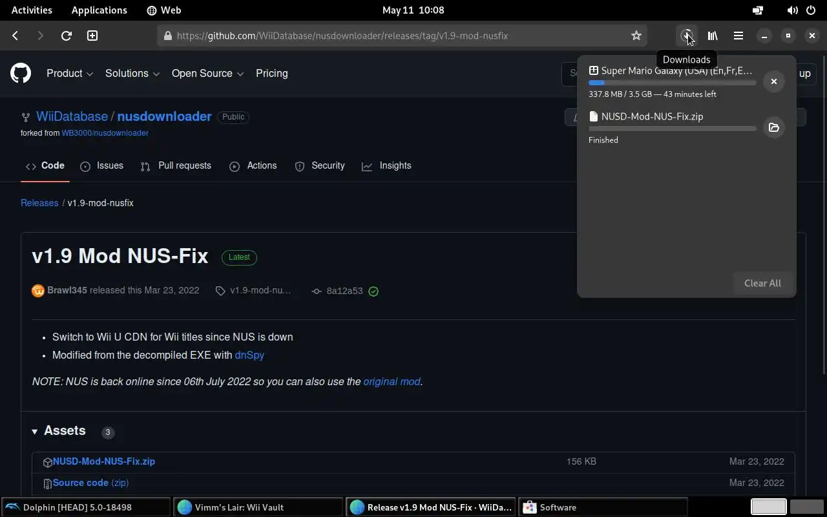
Task: Switch to the Insights tab
Action: 386,165
